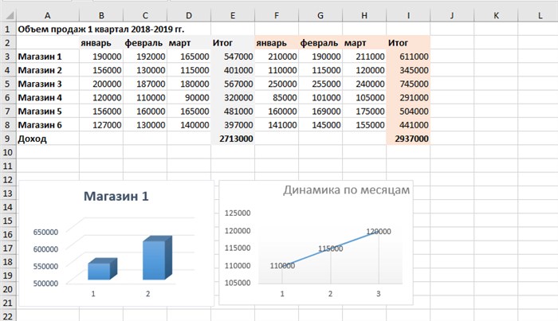
Task: Click title cell "Объем продаж 1 квартал 2018-2019 гг."
Action: (x=101, y=29)
